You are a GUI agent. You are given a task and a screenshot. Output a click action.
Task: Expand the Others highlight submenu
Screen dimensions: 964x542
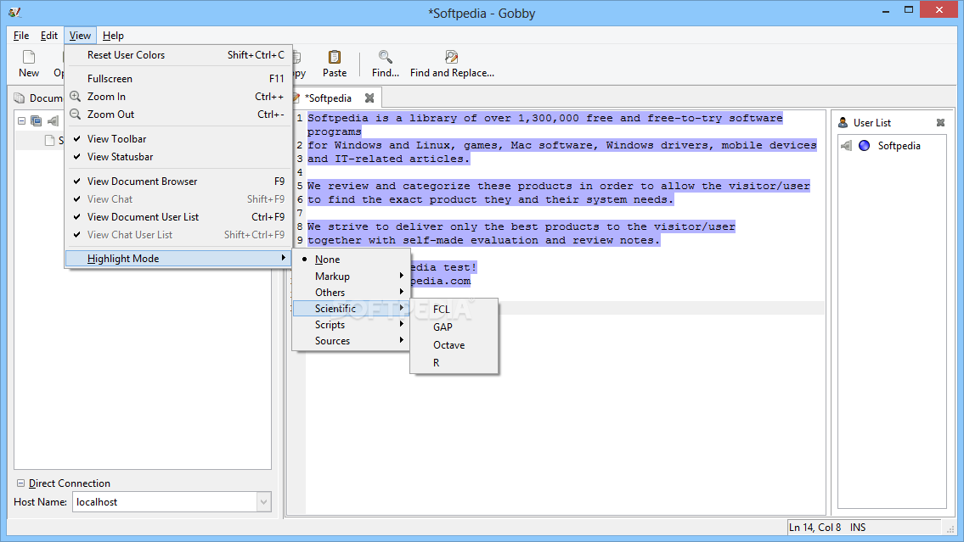(351, 292)
